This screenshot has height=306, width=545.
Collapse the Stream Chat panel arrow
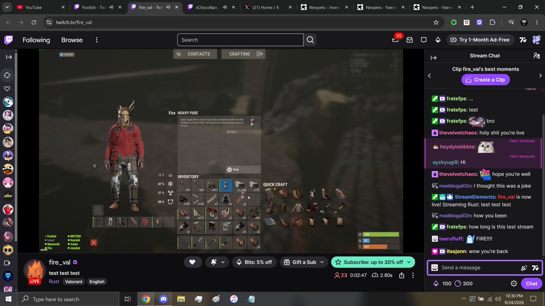click(x=433, y=58)
